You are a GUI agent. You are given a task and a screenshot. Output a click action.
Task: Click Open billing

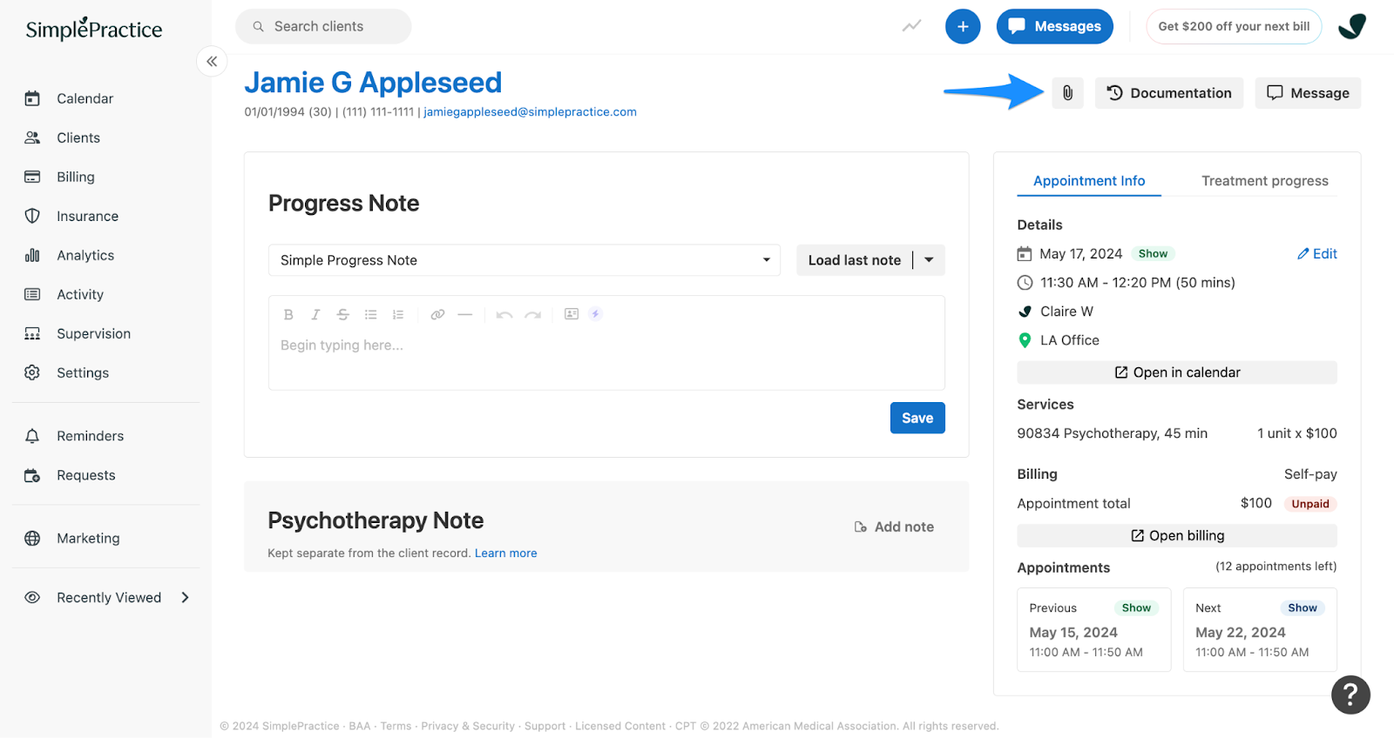(x=1177, y=535)
